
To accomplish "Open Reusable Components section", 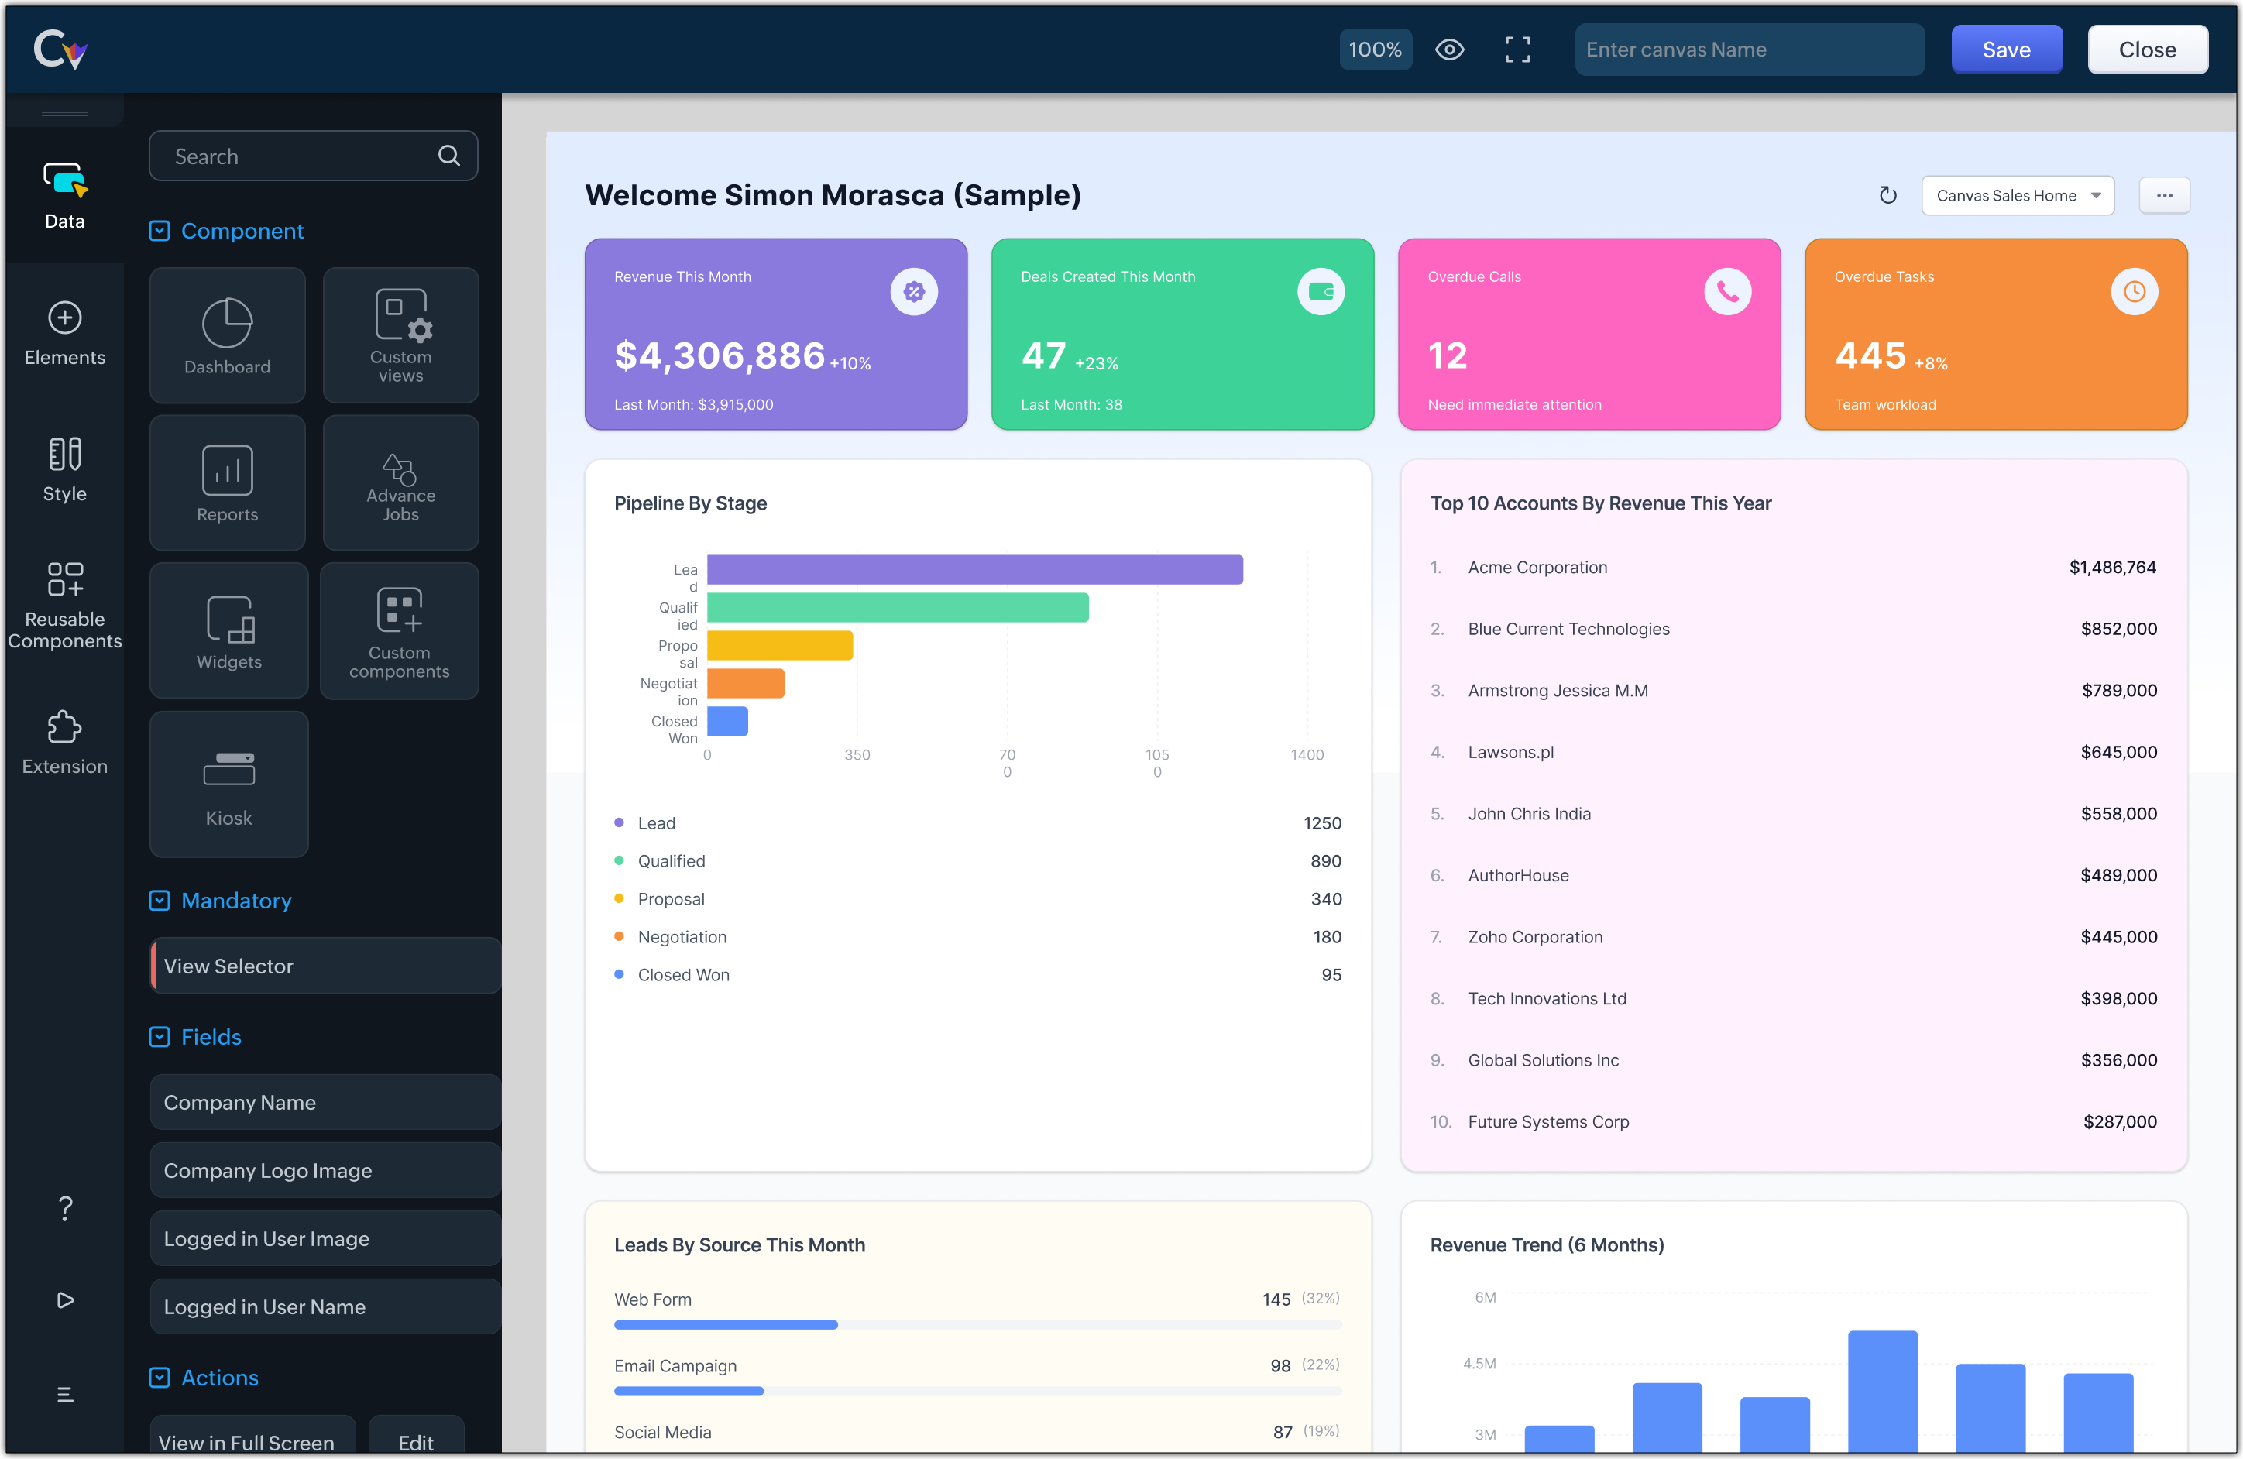I will click(x=64, y=604).
